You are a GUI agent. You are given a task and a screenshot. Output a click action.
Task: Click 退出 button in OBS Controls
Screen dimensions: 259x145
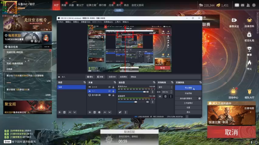pos(188,112)
